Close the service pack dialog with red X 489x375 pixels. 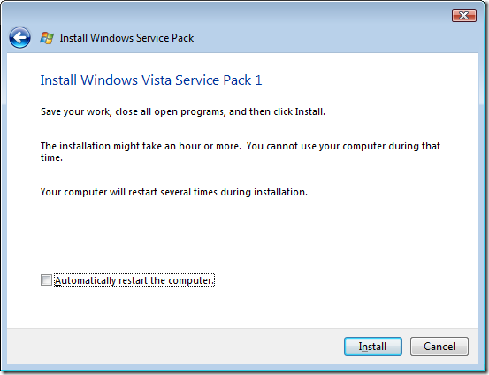464,15
